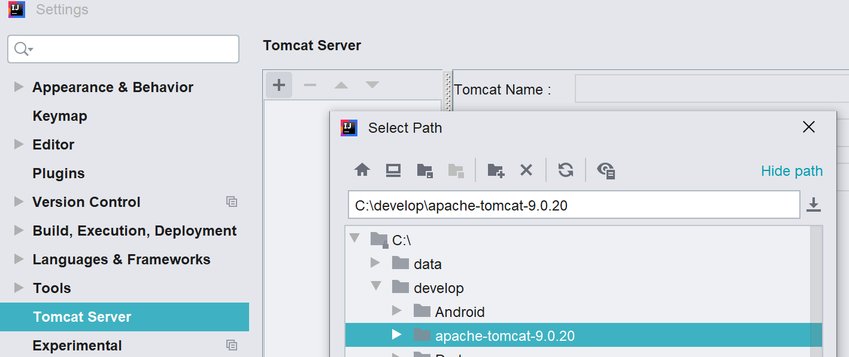The height and width of the screenshot is (357, 849).
Task: Expand the Tools settings group
Action: click(x=19, y=288)
